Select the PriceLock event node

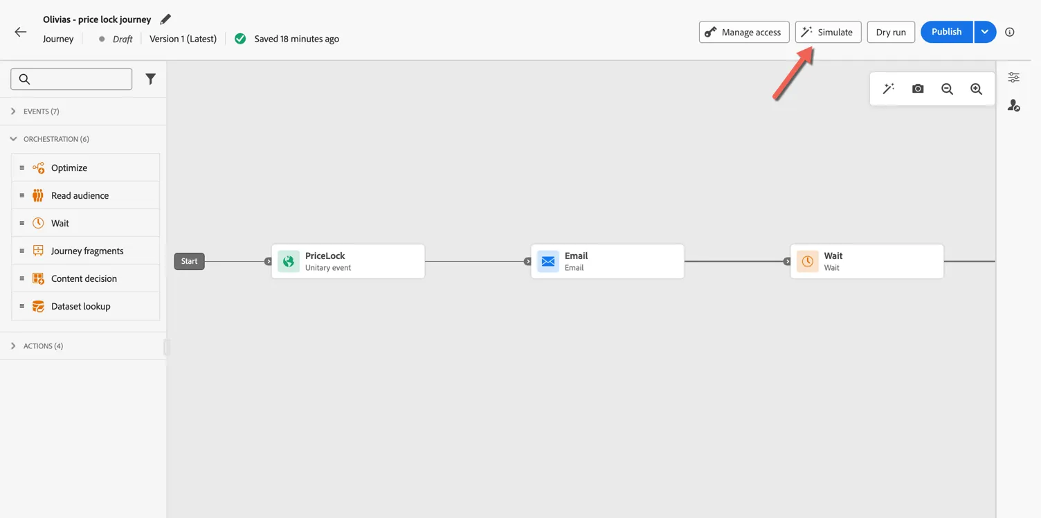pos(348,261)
